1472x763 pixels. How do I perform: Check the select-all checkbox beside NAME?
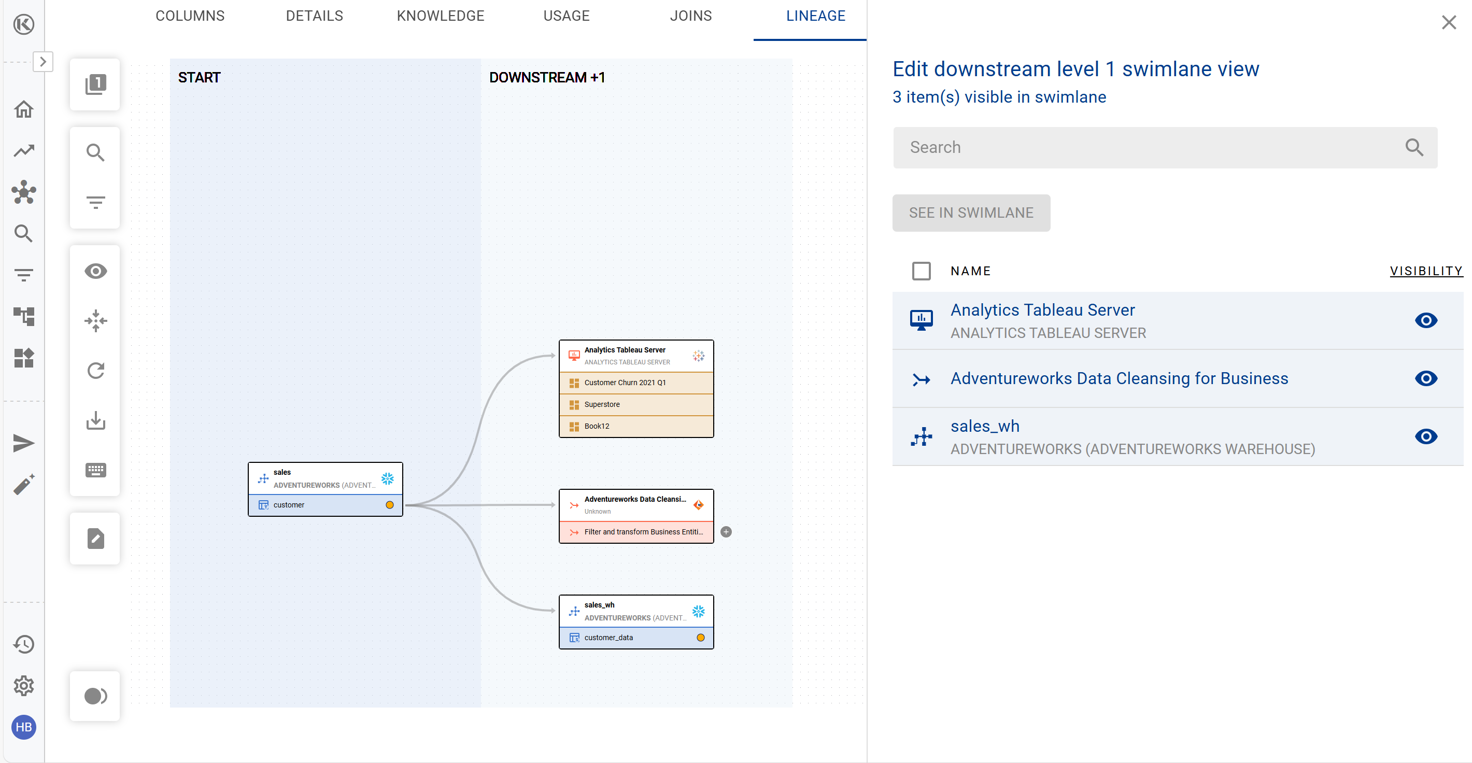(x=921, y=271)
